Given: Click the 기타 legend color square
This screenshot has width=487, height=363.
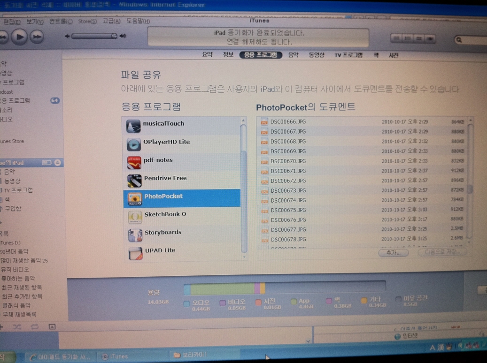Looking at the screenshot, I should tap(364, 300).
